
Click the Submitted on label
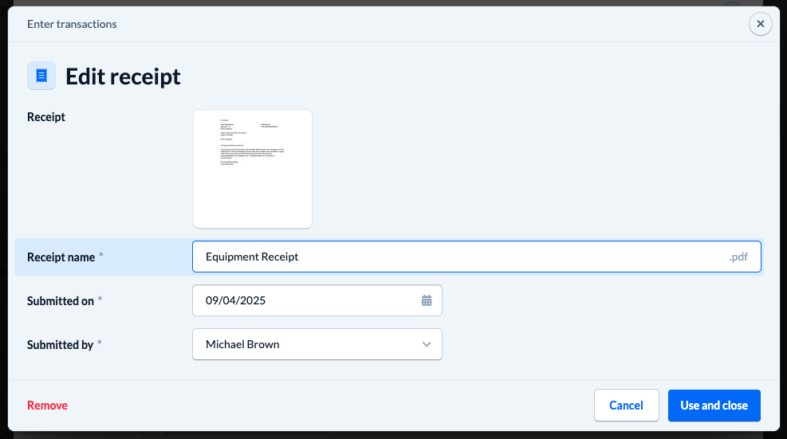tap(61, 301)
